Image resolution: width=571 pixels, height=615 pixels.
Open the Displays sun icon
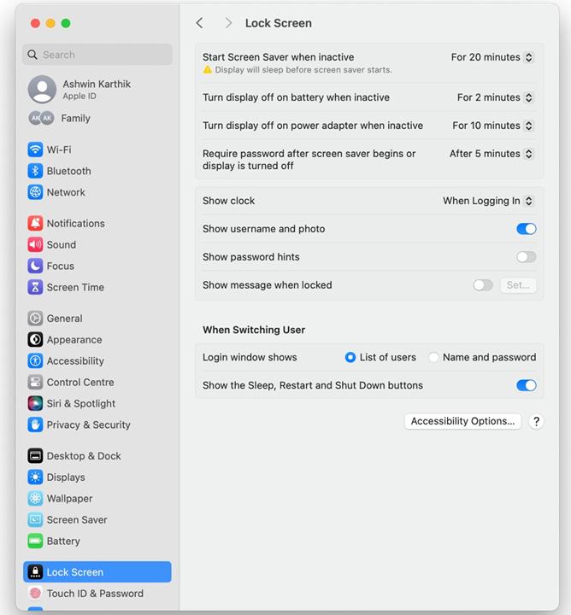[35, 477]
